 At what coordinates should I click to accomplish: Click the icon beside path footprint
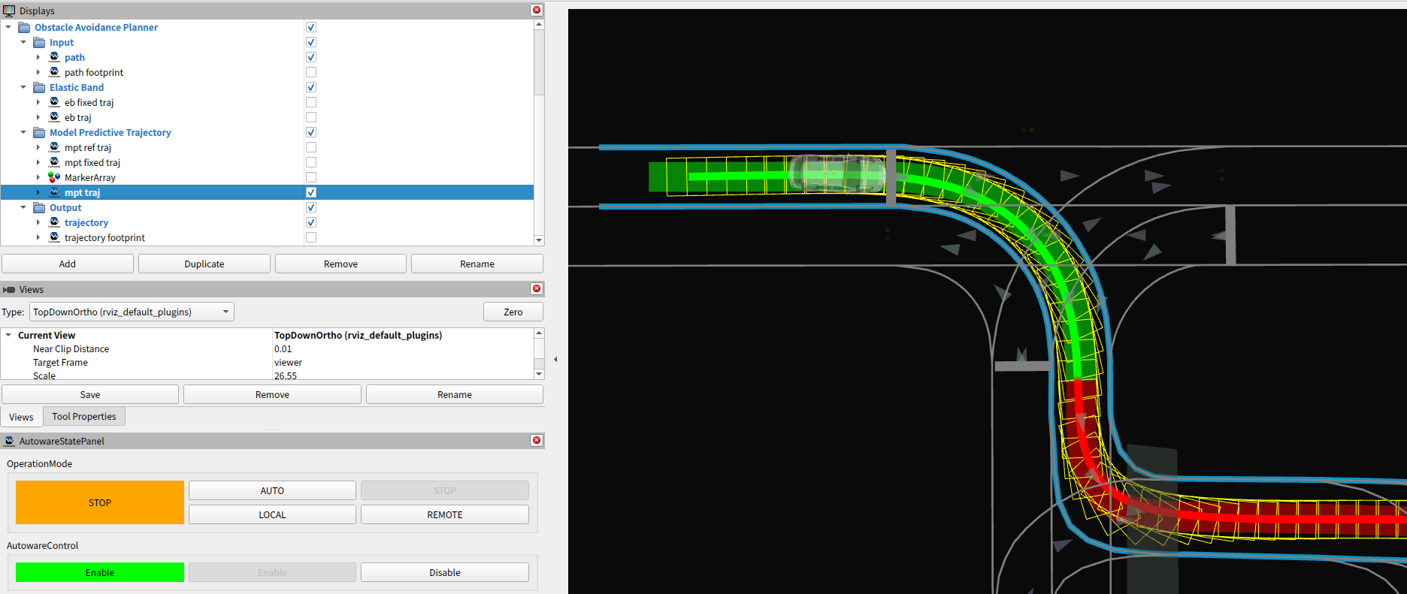(x=54, y=72)
